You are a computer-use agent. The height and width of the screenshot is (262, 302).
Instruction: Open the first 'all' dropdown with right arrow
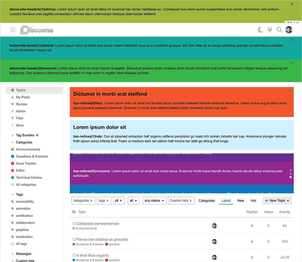(x=119, y=201)
